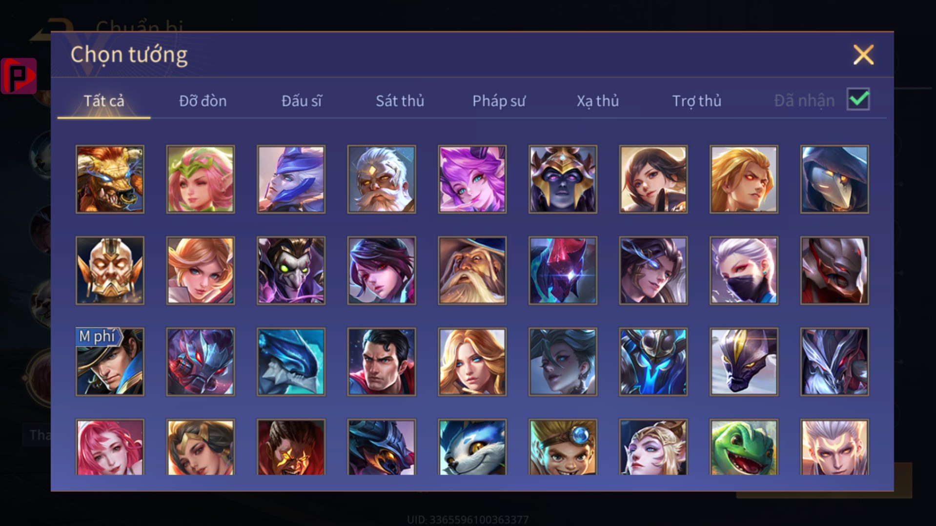Show the 'Pháp sư' hero category
Viewport: 936px width, 526px height.
click(x=499, y=101)
